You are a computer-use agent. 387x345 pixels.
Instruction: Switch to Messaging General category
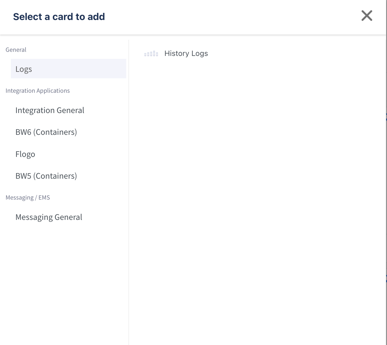[49, 217]
